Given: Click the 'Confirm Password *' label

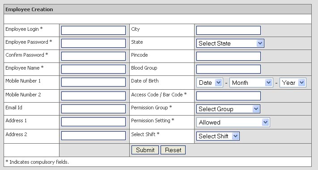Looking at the screenshot, I should pyautogui.click(x=27, y=55).
